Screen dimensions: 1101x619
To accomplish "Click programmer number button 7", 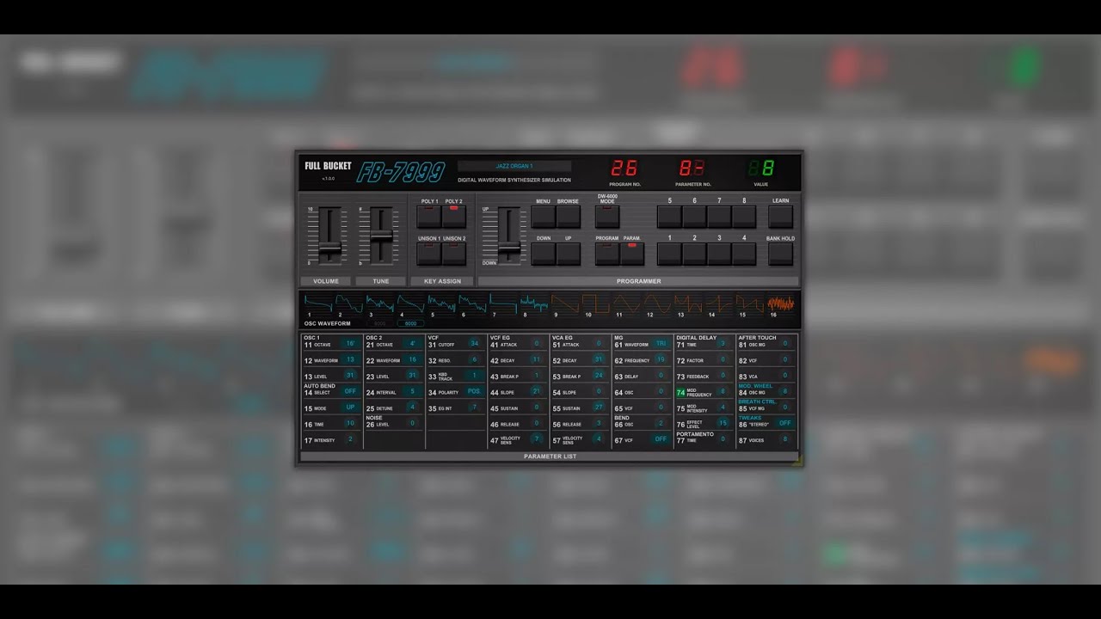I will [x=719, y=216].
